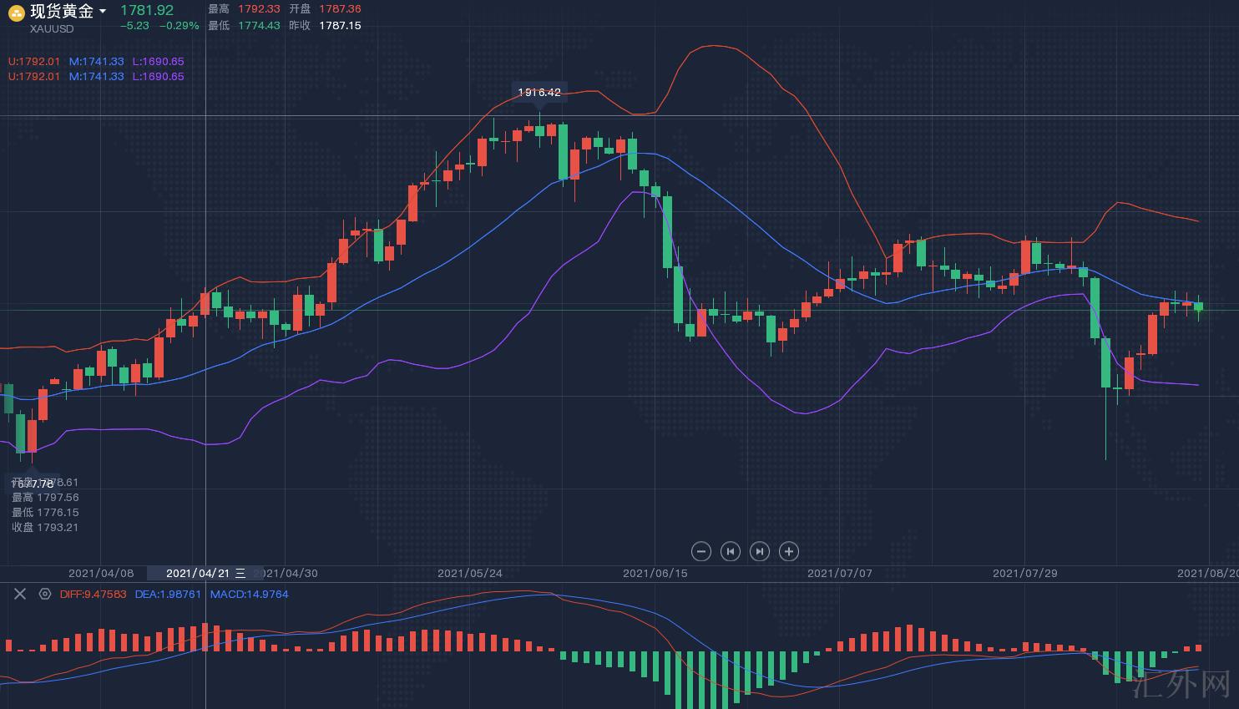Jump to earliest candles with skip-back button
This screenshot has width=1239, height=709.
click(731, 551)
